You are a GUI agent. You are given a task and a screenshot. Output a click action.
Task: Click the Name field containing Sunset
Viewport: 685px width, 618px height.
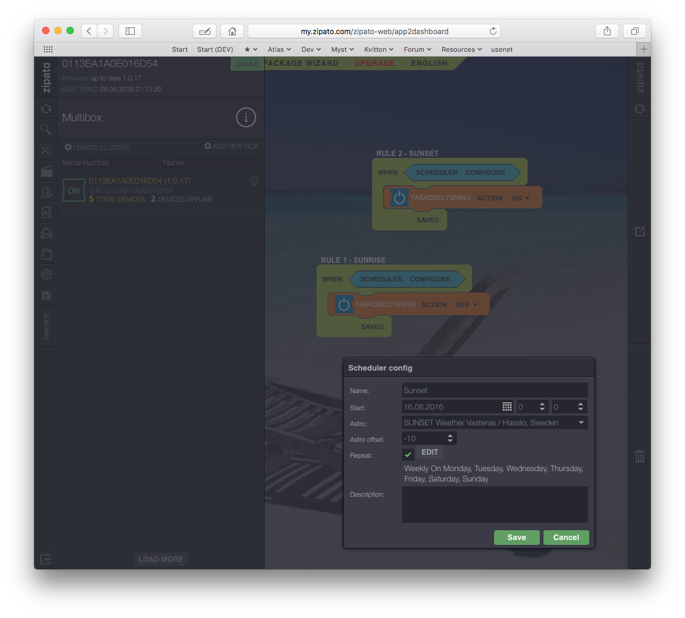click(x=494, y=390)
